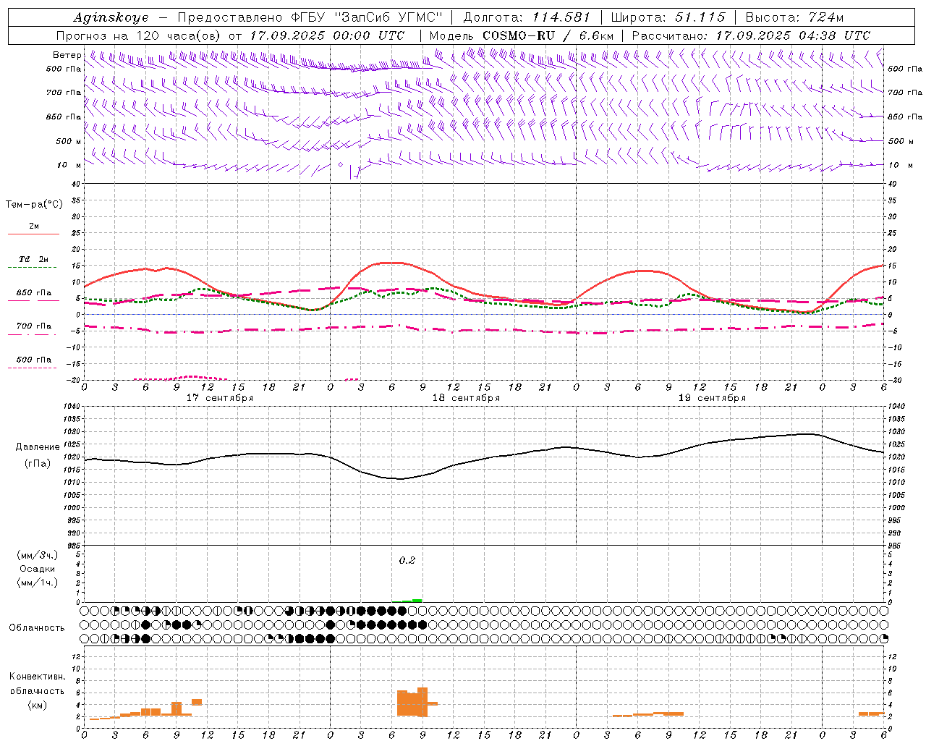Image resolution: width=926 pixels, height=741 pixels.
Task: Click the 18 сентября date label
Action: coord(466,398)
